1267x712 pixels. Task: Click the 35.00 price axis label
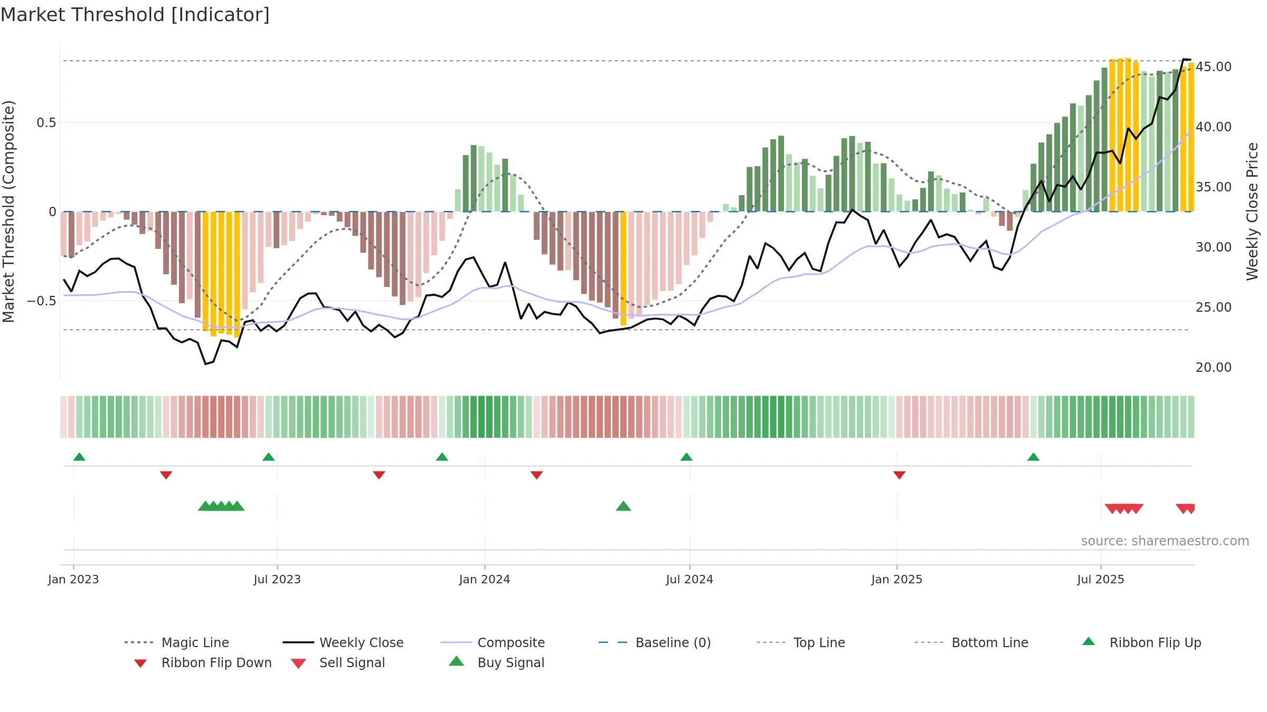click(x=1214, y=187)
